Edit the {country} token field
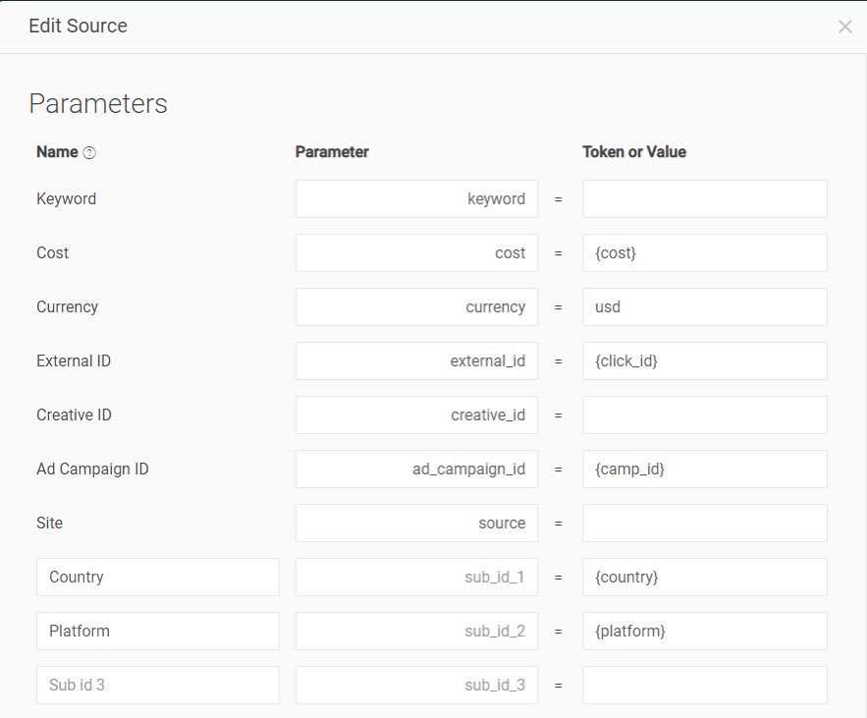 704,577
